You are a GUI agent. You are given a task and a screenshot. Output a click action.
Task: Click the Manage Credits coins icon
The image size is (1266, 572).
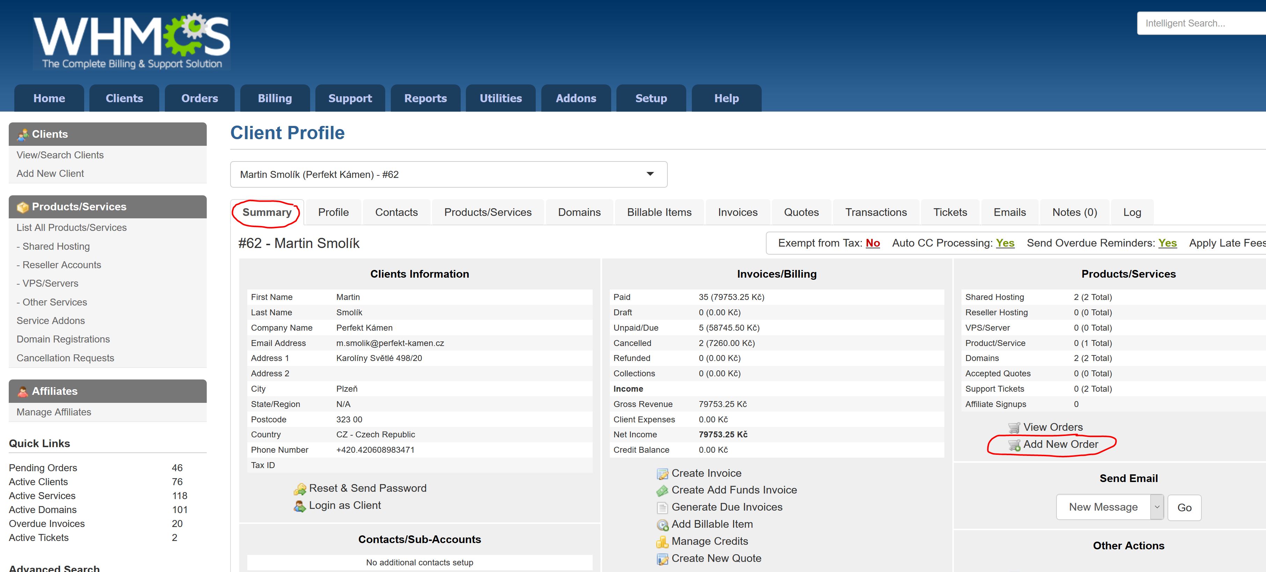coord(662,542)
